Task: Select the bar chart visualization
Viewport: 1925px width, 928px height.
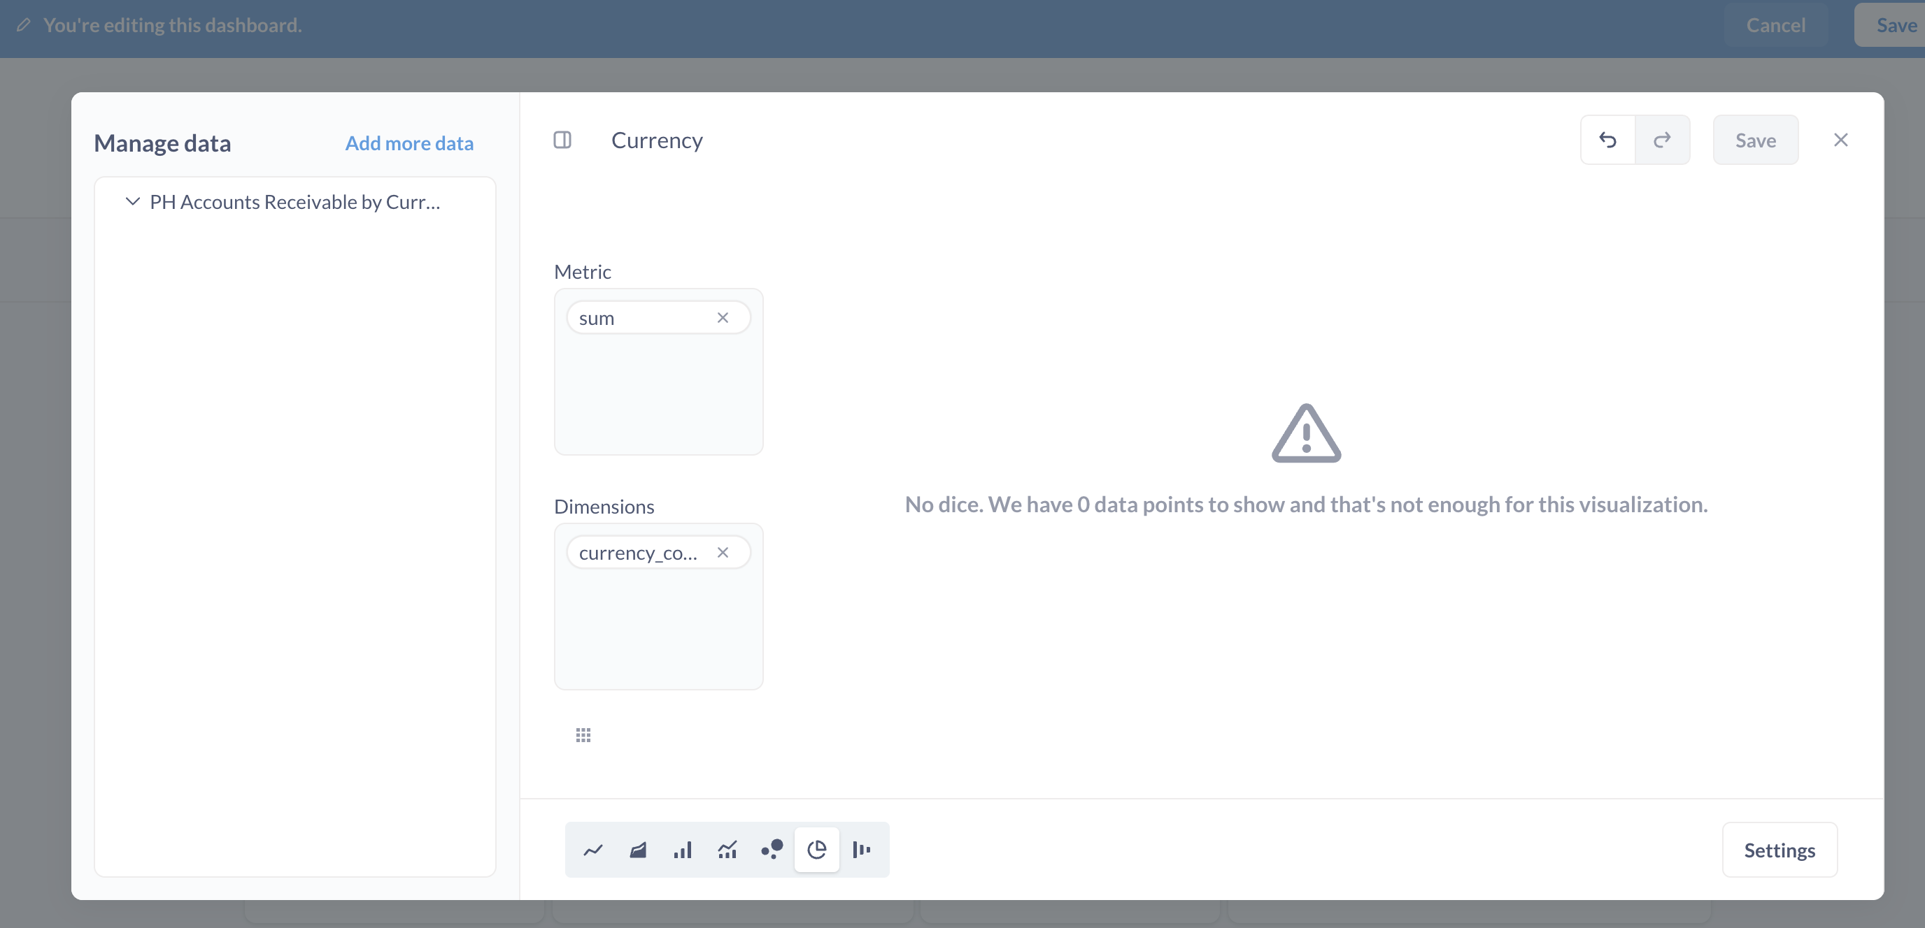Action: (x=682, y=850)
